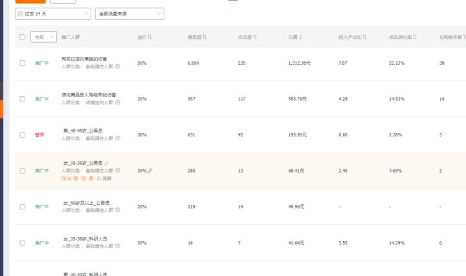Click the 50% premium value
Viewport: 466px width, 276px height.
(142, 63)
